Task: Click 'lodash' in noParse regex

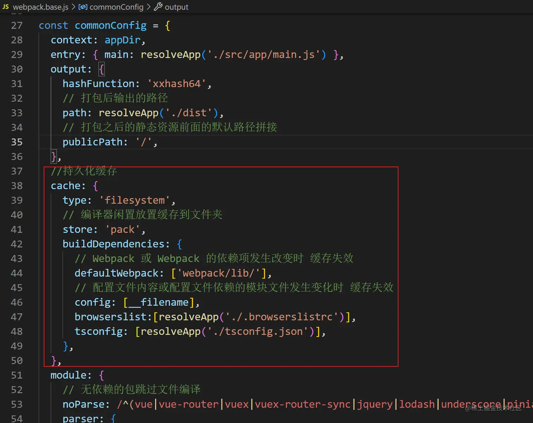Action: point(417,404)
